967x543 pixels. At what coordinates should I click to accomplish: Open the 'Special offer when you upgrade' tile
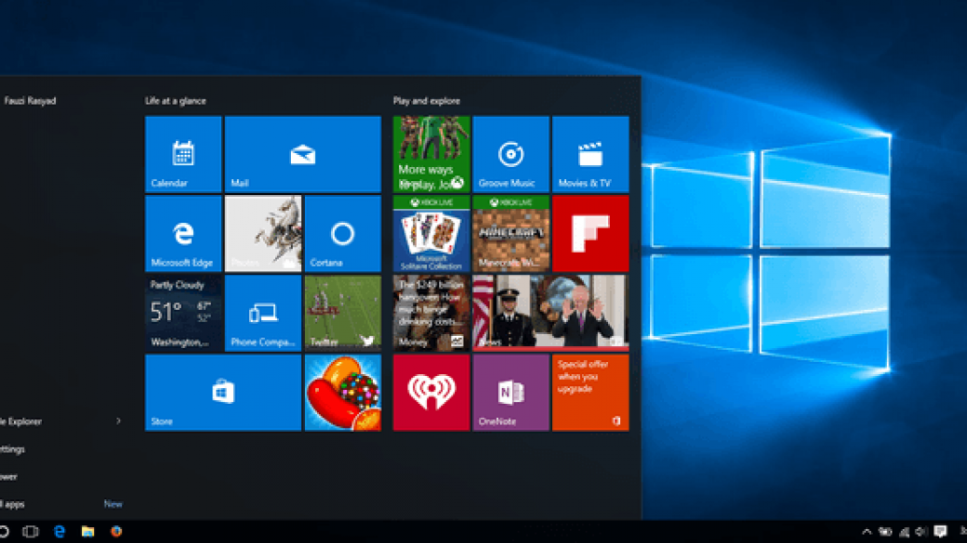pyautogui.click(x=590, y=392)
